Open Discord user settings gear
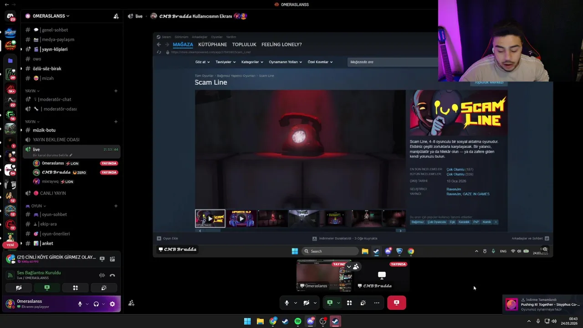Screen dimensions: 583x328 [x=112, y=304]
